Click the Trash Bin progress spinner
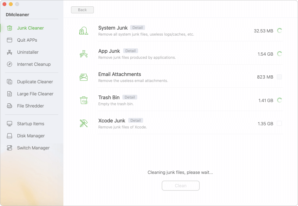Viewport: 298px width, 206px height. pyautogui.click(x=279, y=100)
